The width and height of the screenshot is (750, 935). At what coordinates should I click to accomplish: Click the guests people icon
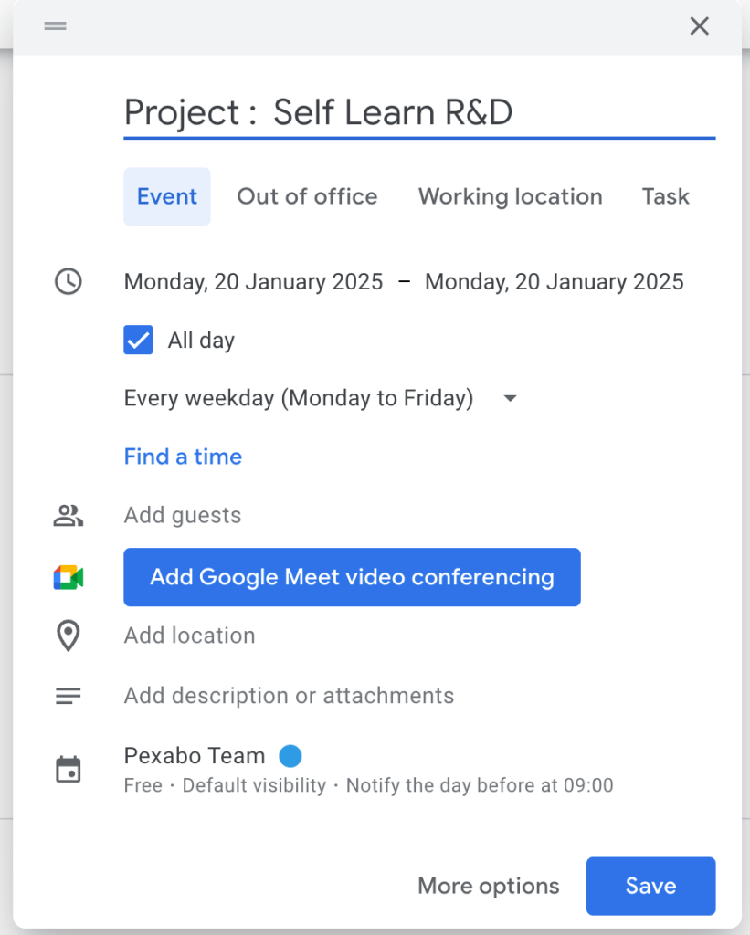69,515
